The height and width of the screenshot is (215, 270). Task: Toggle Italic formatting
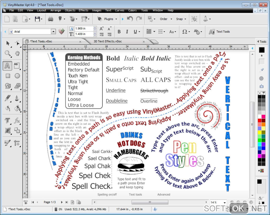coord(127,32)
